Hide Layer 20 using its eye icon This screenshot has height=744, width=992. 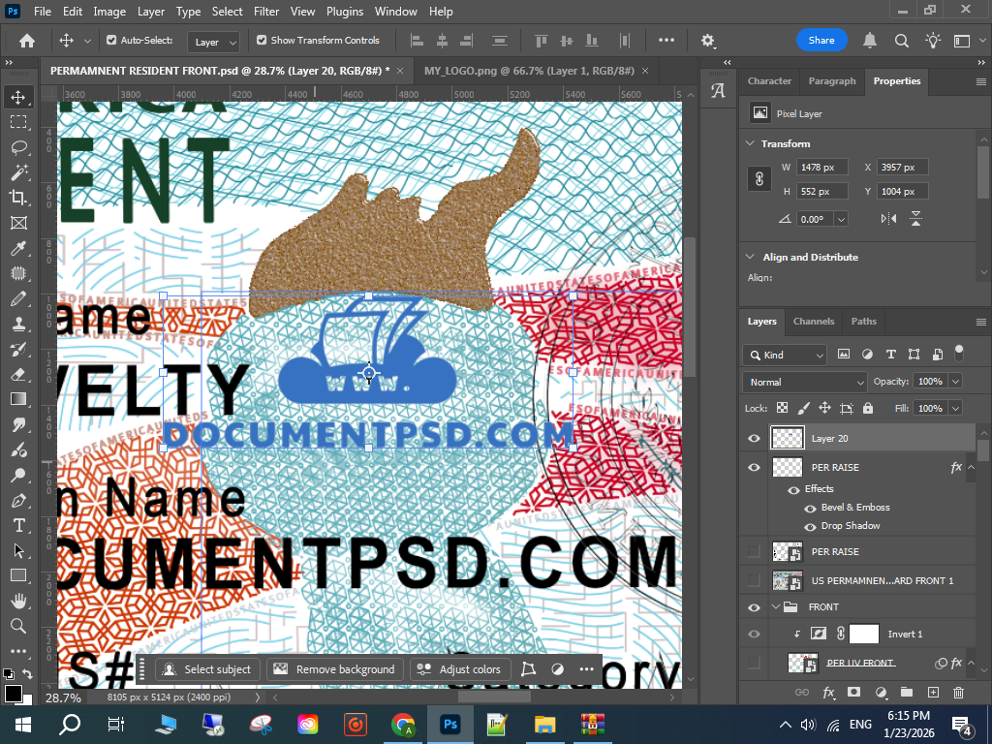[x=755, y=439]
